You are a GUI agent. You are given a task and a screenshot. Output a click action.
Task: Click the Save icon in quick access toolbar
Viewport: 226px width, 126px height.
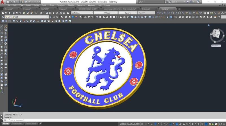pyautogui.click(x=19, y=2)
